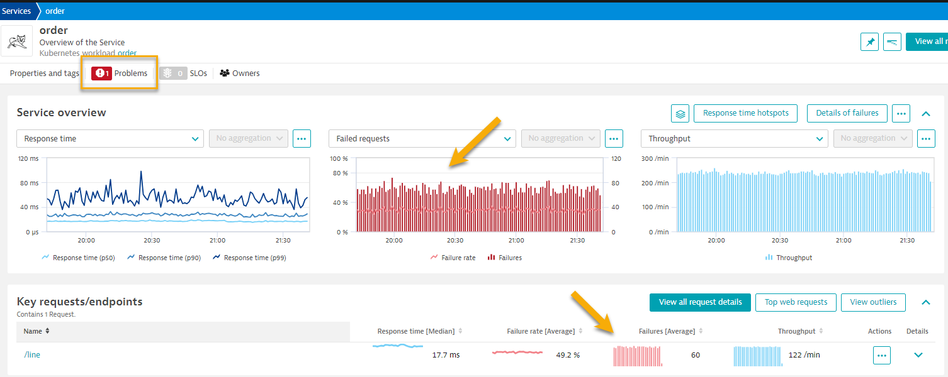Collapse the Service overview section
Image resolution: width=948 pixels, height=377 pixels.
[x=926, y=114]
